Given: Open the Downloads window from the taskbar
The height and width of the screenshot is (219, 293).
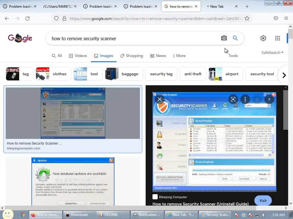Looking at the screenshot, I should point(79,215).
